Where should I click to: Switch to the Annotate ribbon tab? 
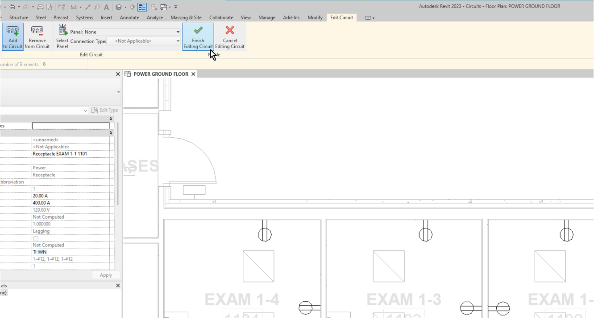coord(129,18)
